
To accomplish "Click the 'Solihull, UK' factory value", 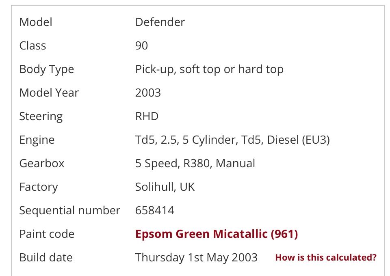I will [x=165, y=187].
